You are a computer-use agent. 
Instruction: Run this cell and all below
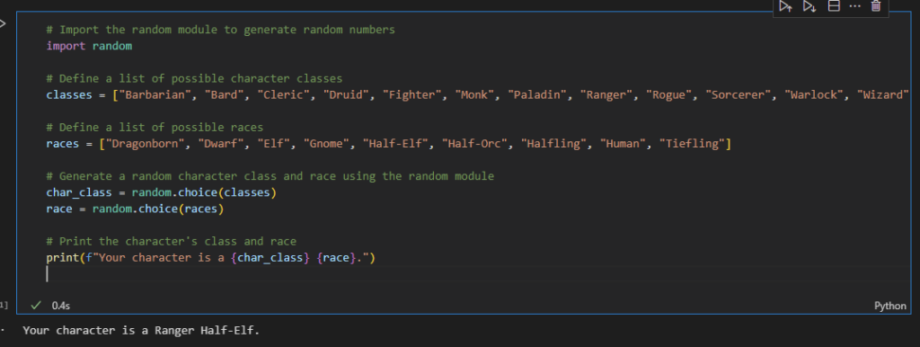[x=809, y=6]
